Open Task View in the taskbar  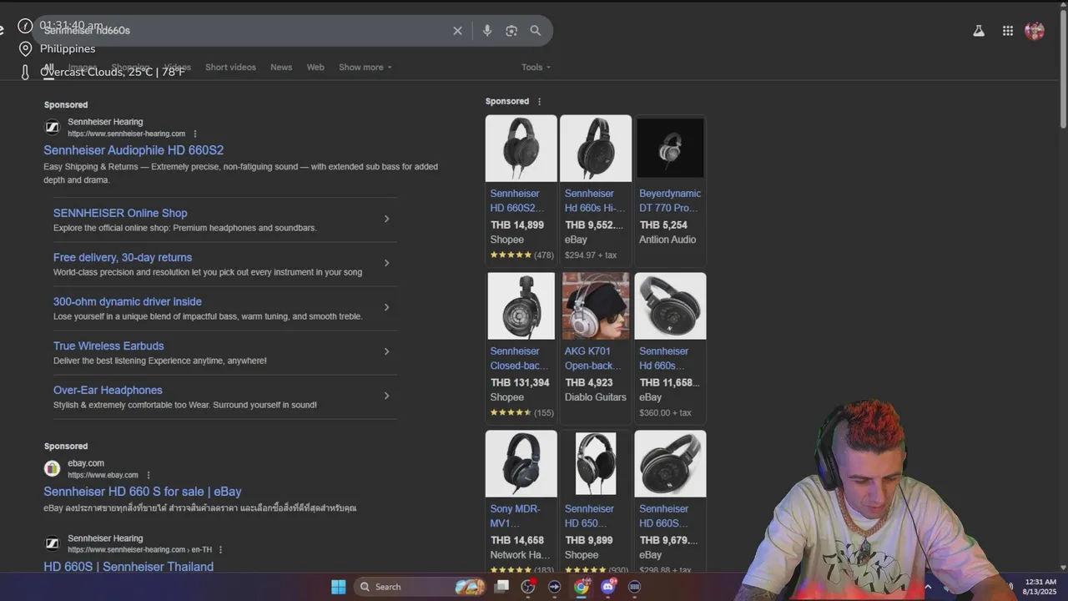[501, 587]
